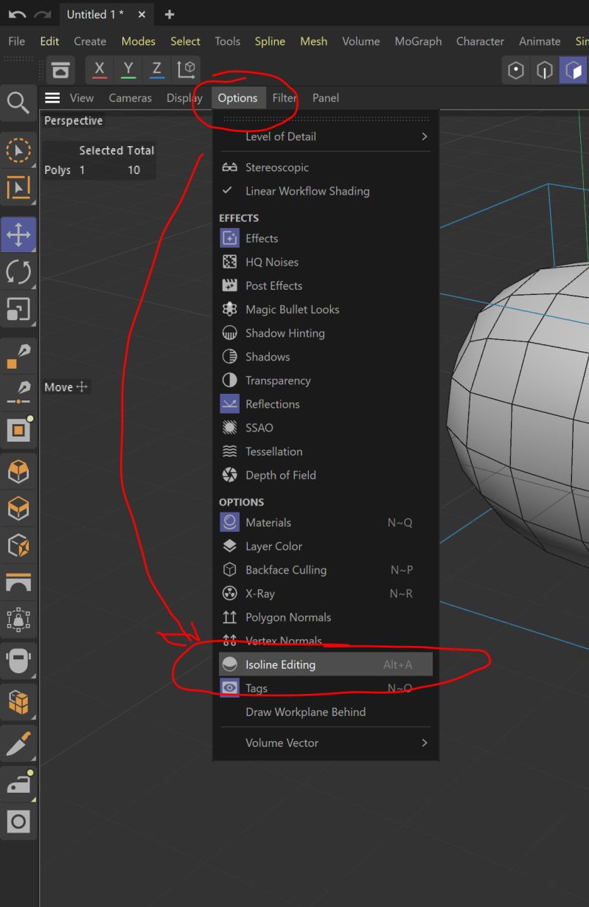Toggle the Z axis lock
Image resolution: width=589 pixels, height=907 pixels.
click(x=157, y=70)
